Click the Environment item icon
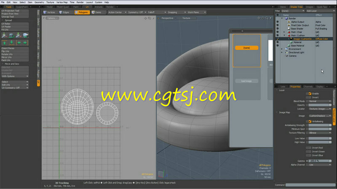The height and width of the screenshot is (189, 337). pos(286,49)
